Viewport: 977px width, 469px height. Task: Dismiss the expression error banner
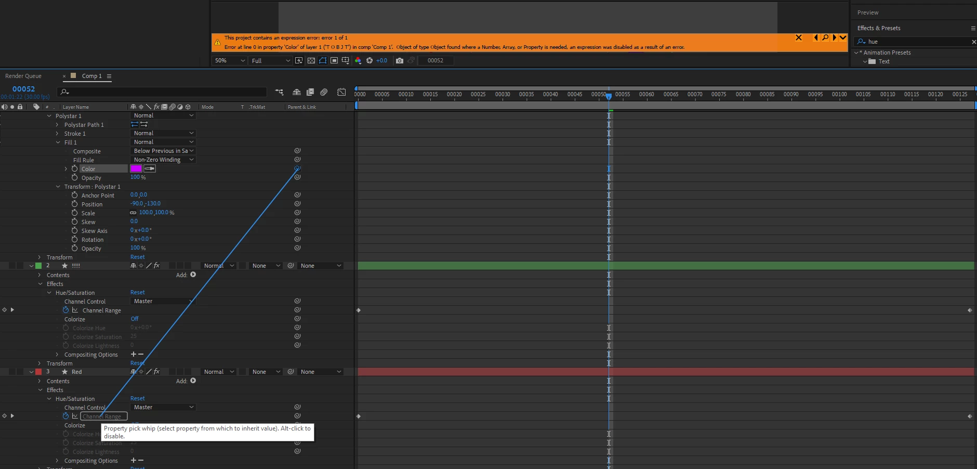[799, 37]
